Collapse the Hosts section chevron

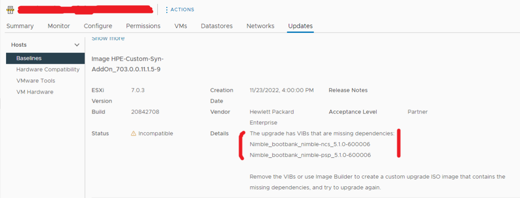click(77, 45)
